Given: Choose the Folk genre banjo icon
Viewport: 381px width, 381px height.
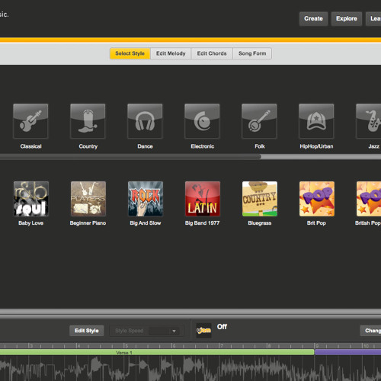Looking at the screenshot, I should click(259, 121).
